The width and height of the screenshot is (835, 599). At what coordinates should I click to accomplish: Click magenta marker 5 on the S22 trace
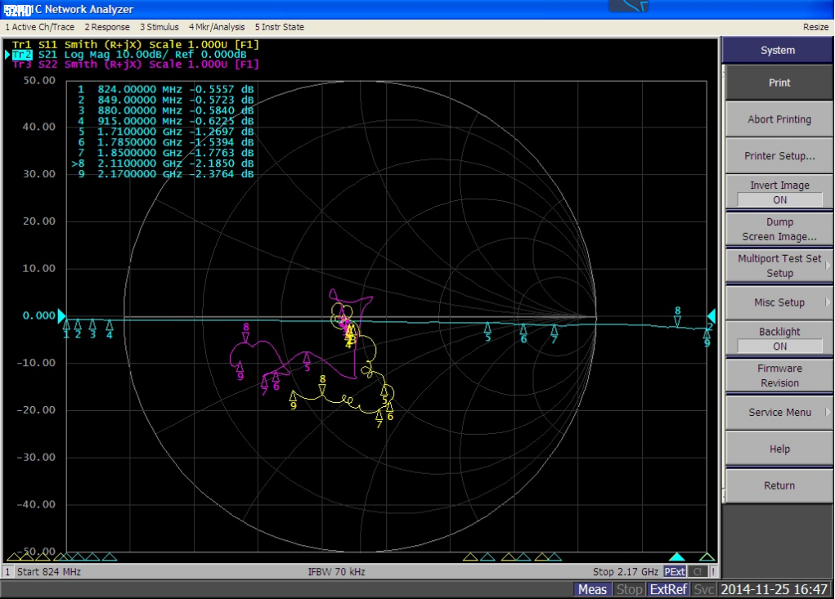(x=307, y=362)
